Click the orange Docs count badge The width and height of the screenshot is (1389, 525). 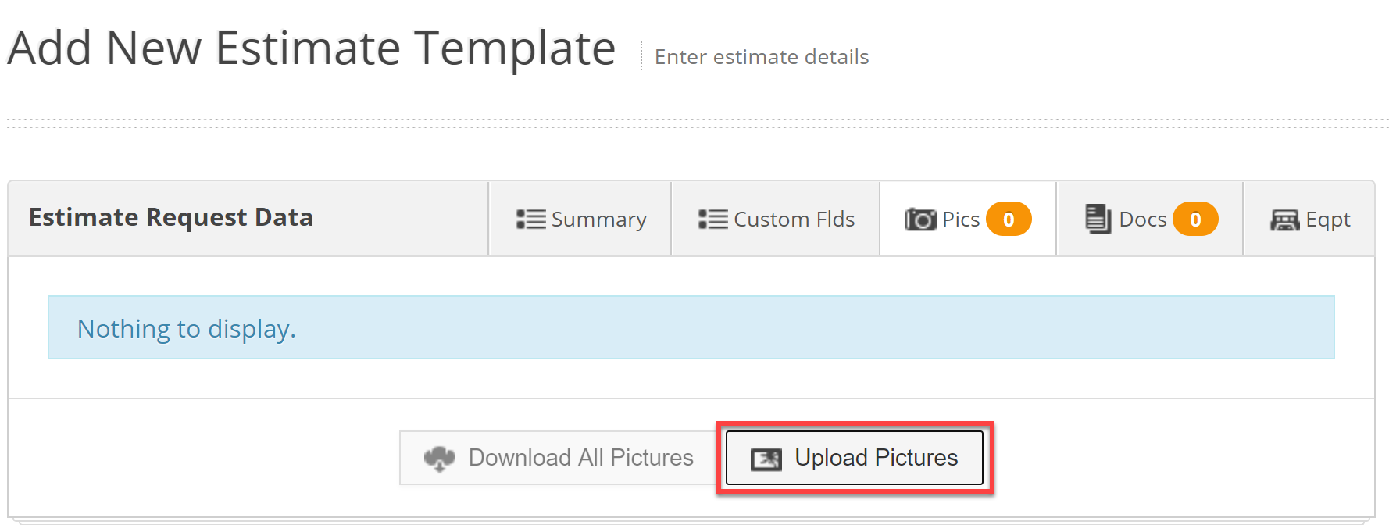(x=1195, y=220)
